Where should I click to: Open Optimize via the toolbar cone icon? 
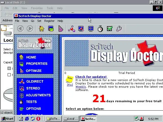click(x=61, y=28)
